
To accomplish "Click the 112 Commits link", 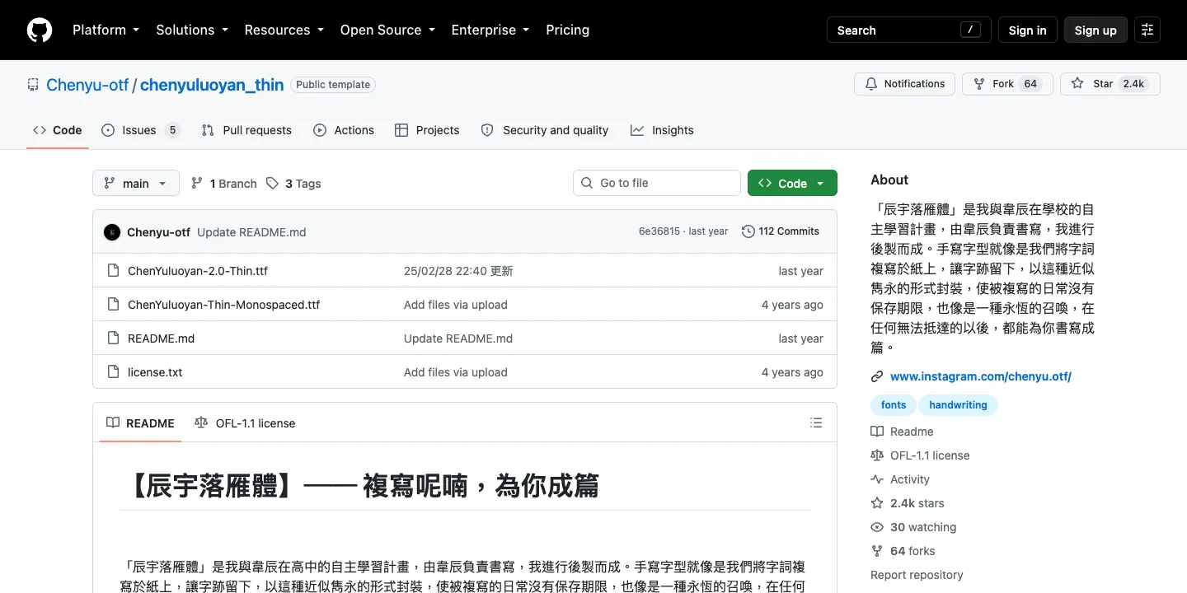I will (781, 231).
